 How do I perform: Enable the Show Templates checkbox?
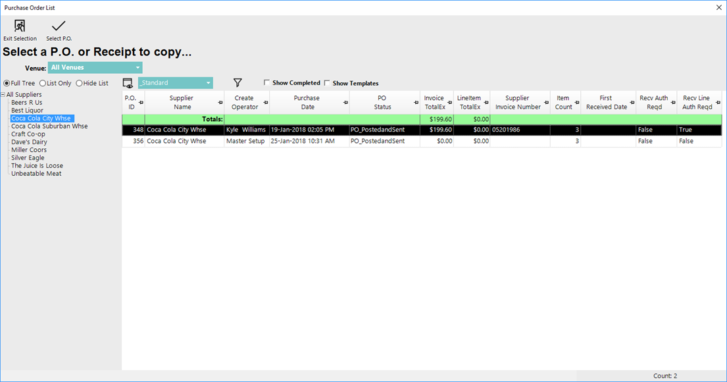coord(327,83)
